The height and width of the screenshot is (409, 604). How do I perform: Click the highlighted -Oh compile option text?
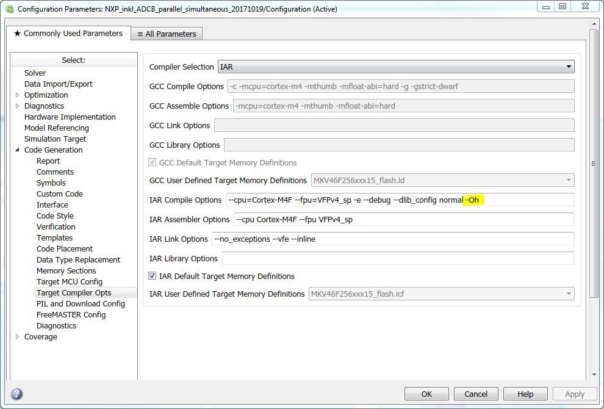point(472,200)
